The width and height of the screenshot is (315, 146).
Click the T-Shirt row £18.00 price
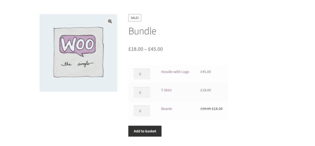206,90
